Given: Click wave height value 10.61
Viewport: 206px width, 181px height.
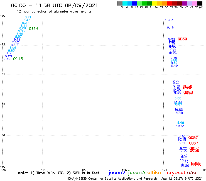Looking at the screenshot, I should click(x=180, y=126).
